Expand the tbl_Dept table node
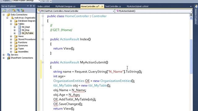This screenshot has height=111, width=198. point(15,27)
